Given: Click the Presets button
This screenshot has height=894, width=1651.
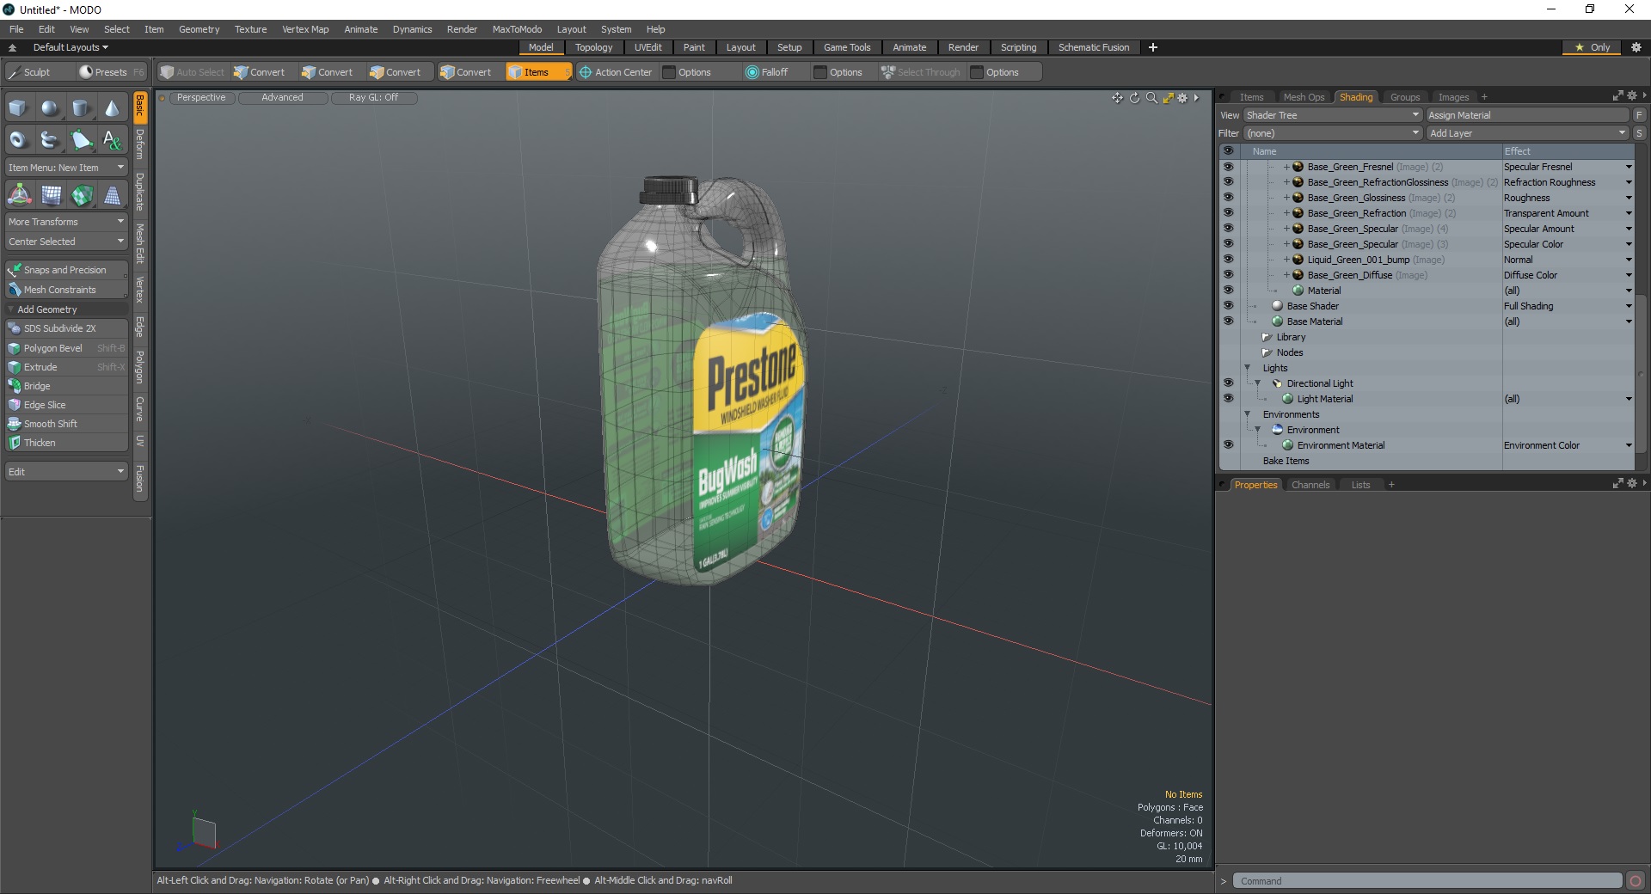Looking at the screenshot, I should tap(111, 72).
